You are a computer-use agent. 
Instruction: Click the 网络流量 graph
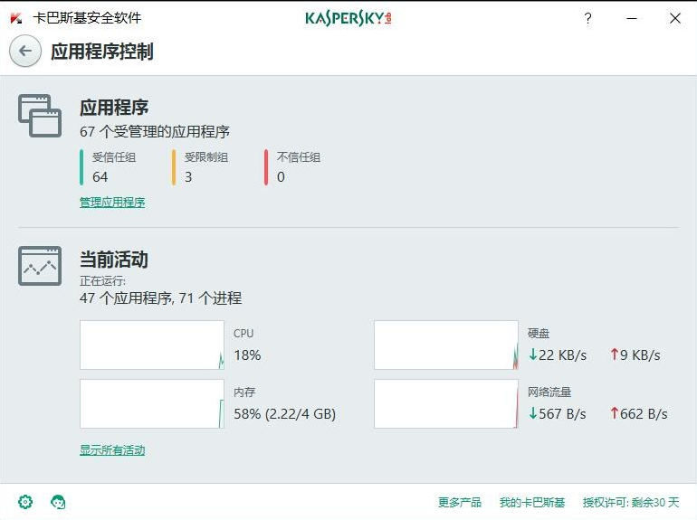tap(446, 403)
